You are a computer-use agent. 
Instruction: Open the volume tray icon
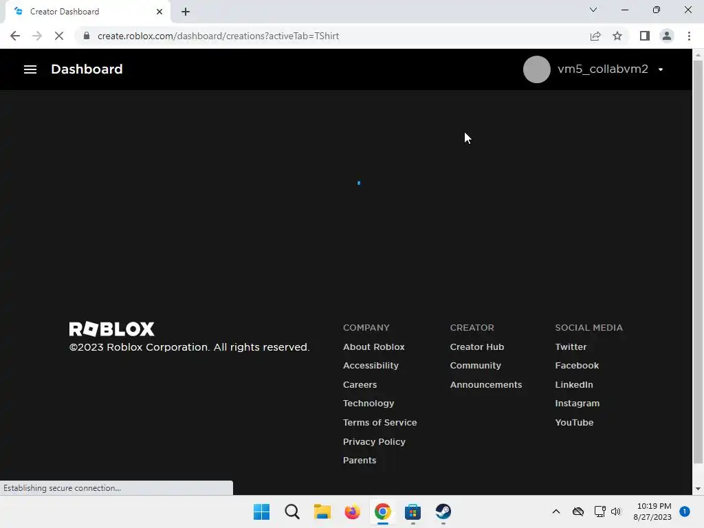coord(615,511)
